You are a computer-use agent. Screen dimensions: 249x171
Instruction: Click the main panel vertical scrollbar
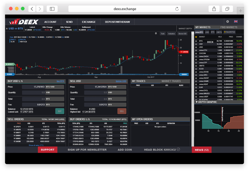point(193,89)
